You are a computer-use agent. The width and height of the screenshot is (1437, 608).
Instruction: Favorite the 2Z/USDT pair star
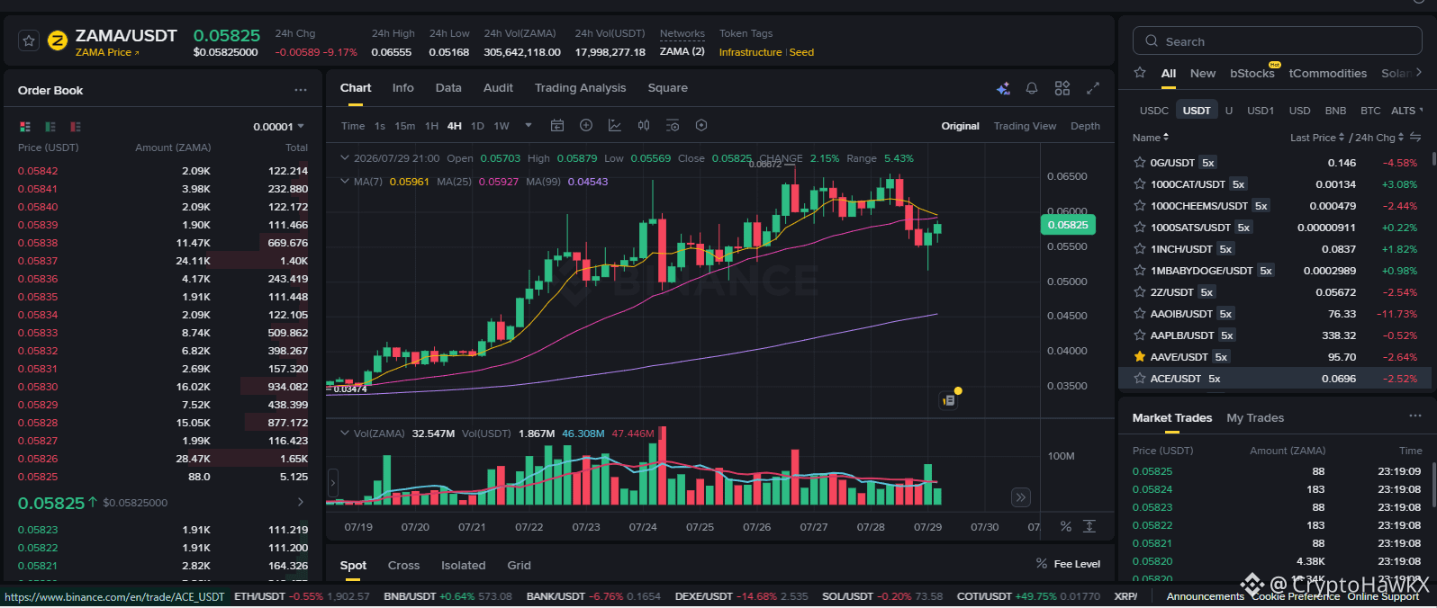(x=1140, y=292)
